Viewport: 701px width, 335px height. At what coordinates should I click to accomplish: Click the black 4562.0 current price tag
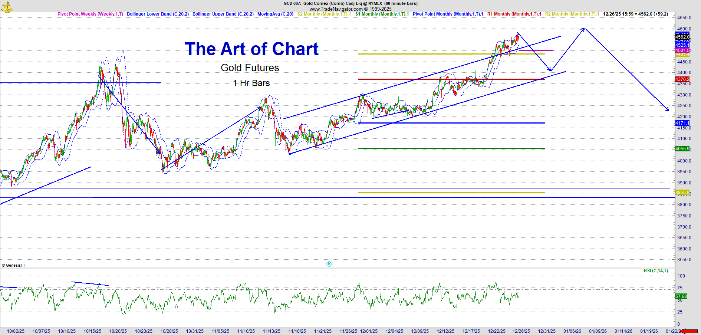point(682,37)
